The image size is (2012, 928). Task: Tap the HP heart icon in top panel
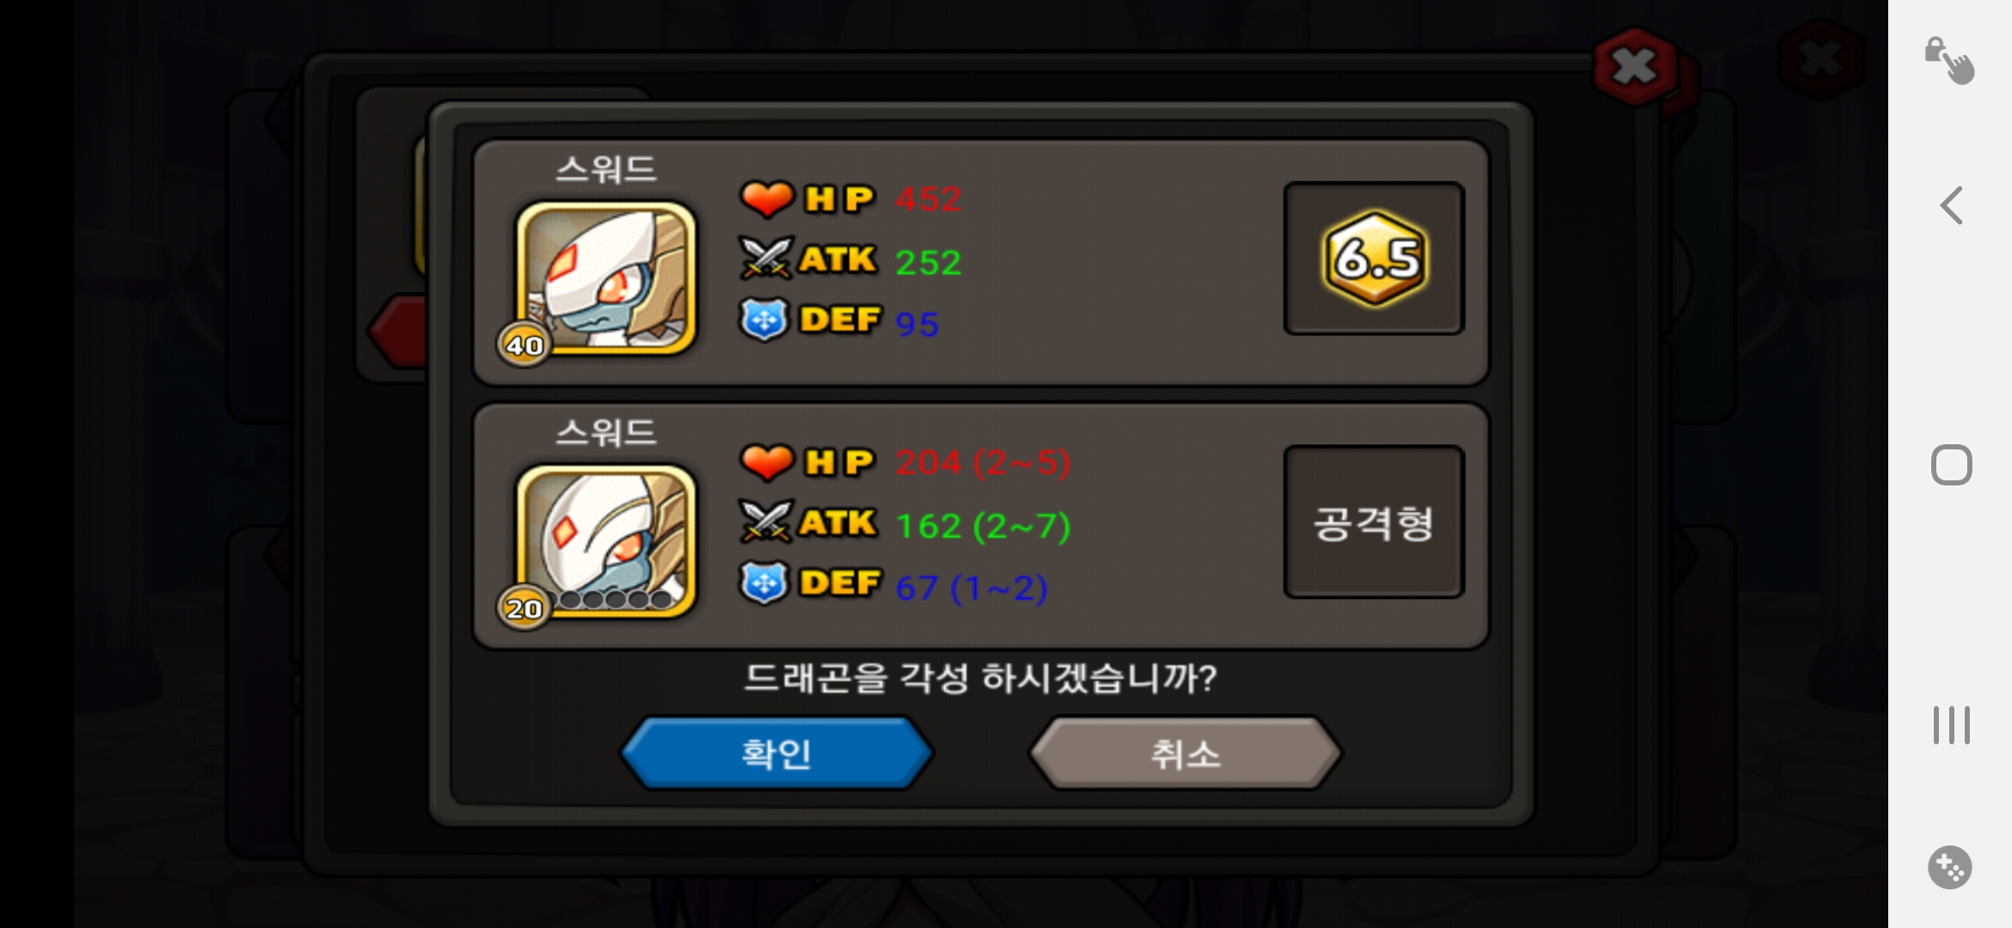click(766, 198)
